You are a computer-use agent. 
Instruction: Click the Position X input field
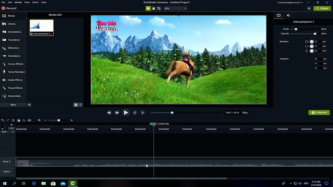tap(322, 59)
